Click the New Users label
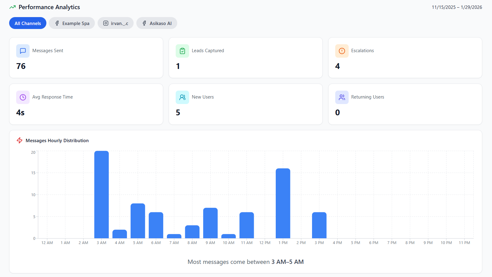Screen dimensions: 492x277 point(203,97)
